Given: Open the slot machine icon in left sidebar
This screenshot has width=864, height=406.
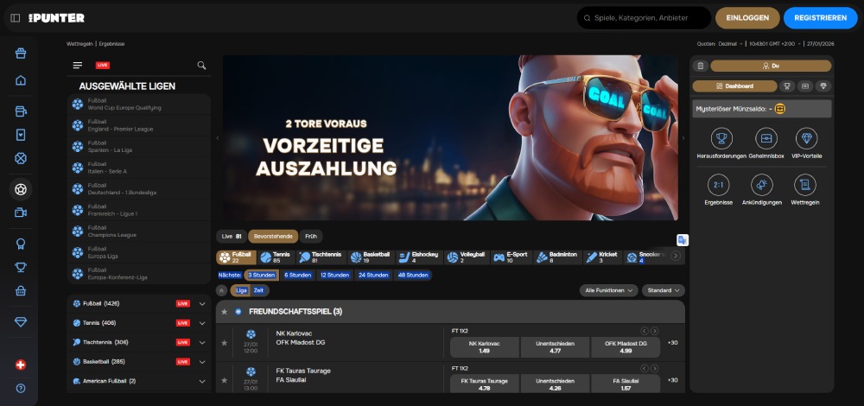Looking at the screenshot, I should (21, 111).
